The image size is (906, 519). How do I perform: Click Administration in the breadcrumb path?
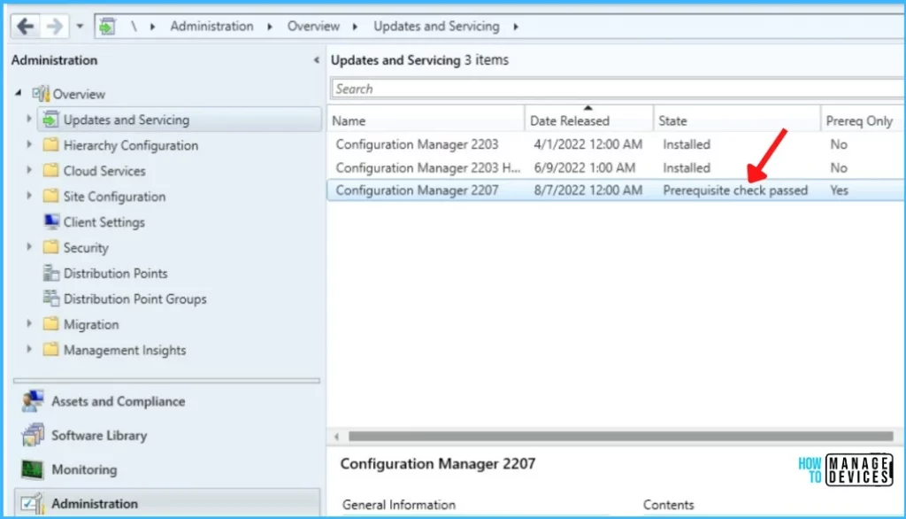click(211, 26)
